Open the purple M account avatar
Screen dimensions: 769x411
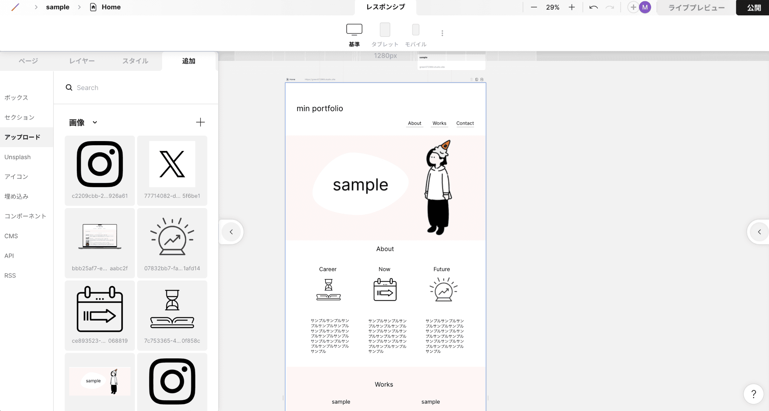coord(645,7)
